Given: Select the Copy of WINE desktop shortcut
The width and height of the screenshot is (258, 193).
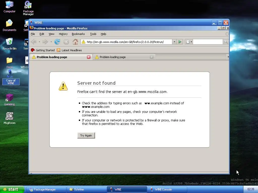Looking at the screenshot, I should point(11,77).
